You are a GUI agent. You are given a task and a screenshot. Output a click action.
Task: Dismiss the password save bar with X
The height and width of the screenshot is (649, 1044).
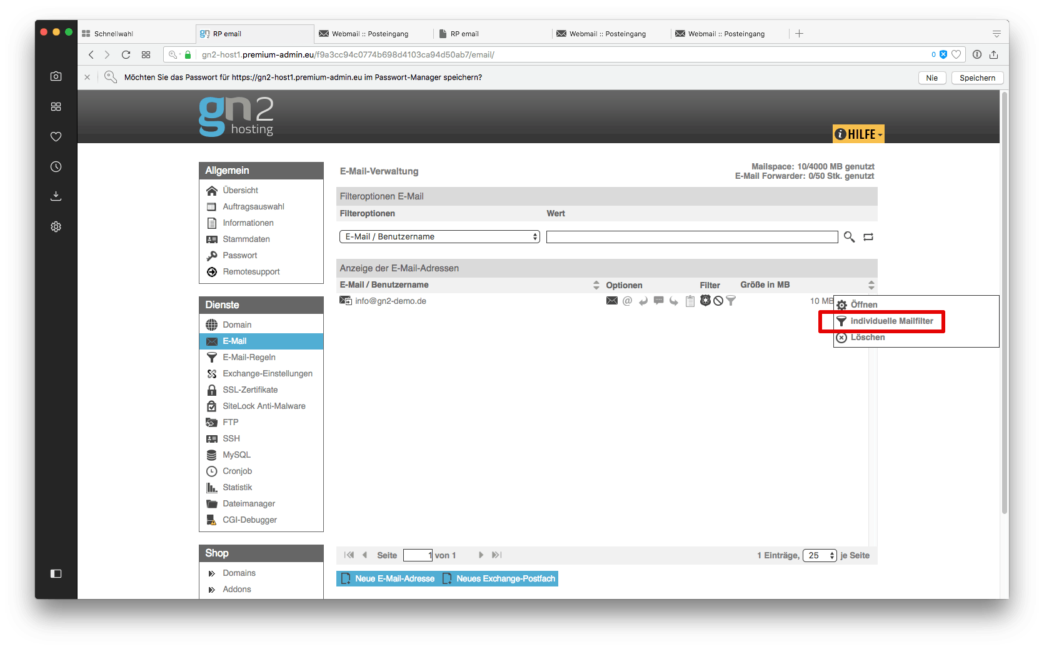(x=87, y=78)
